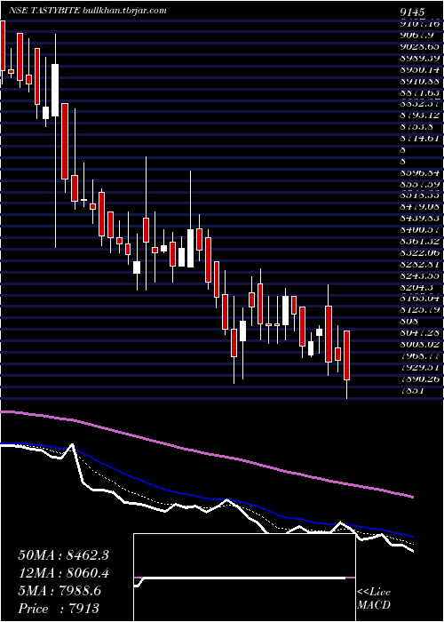Select the 9145 top price label
This screenshot has height=622, width=444.
click(x=412, y=12)
